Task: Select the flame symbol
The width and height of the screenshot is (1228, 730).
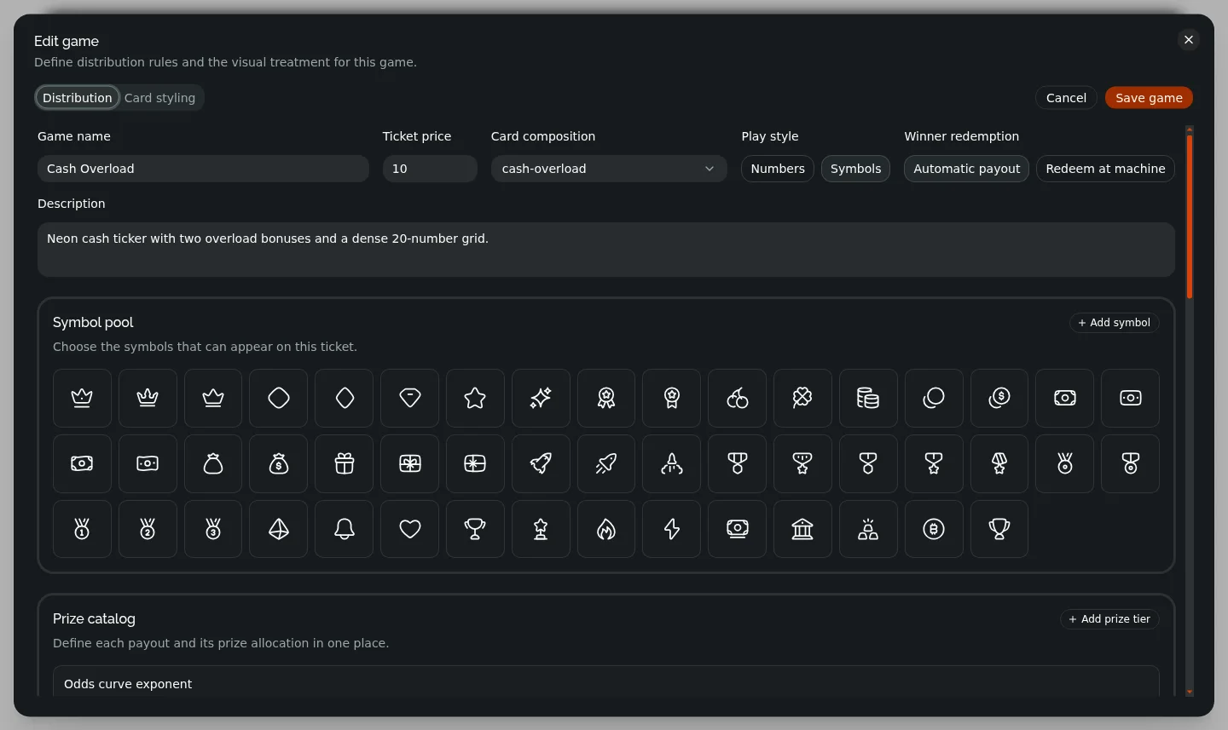Action: click(606, 529)
